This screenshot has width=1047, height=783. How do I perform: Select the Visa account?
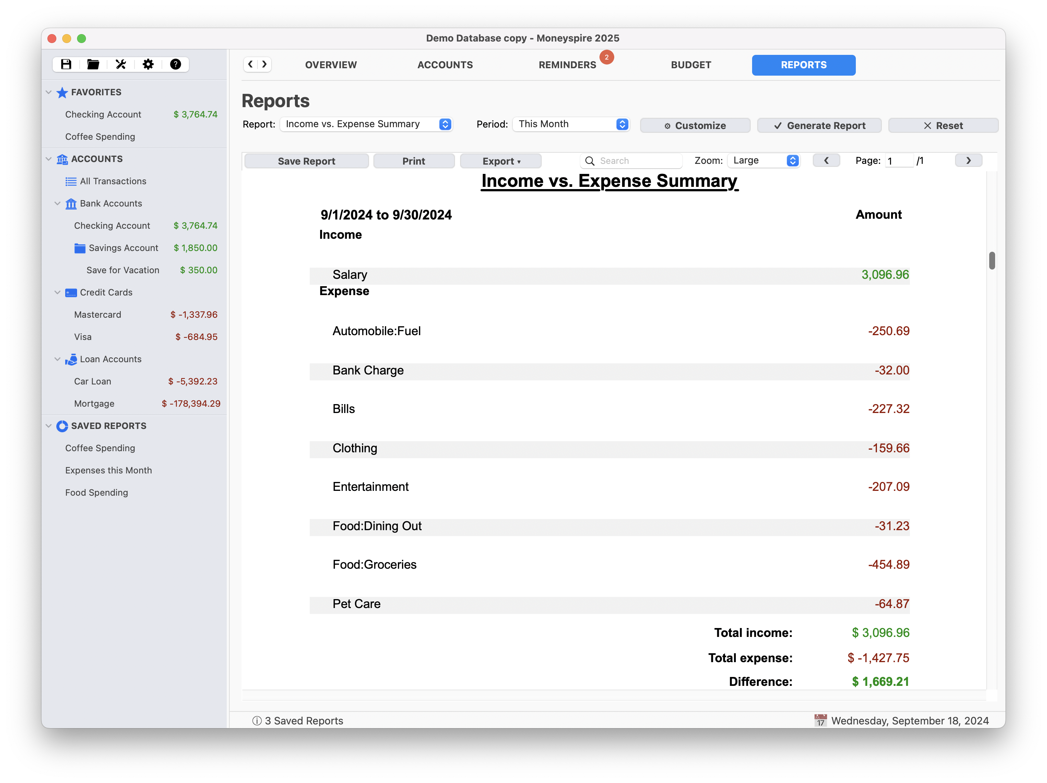[x=134, y=337]
